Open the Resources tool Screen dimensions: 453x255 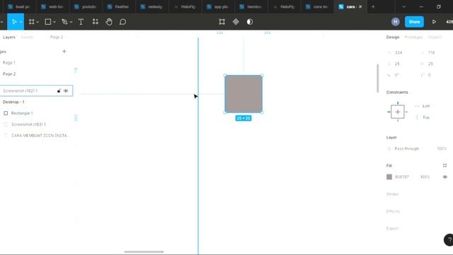[95, 22]
